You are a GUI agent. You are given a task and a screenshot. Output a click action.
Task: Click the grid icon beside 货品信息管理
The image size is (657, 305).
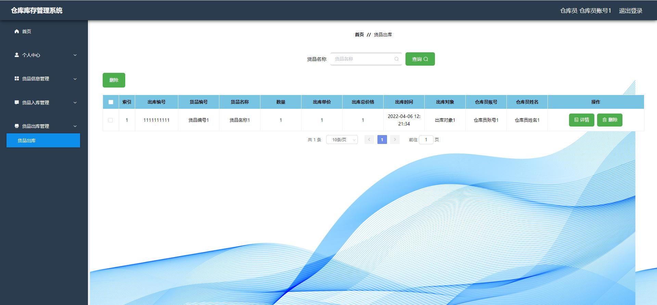(x=16, y=78)
